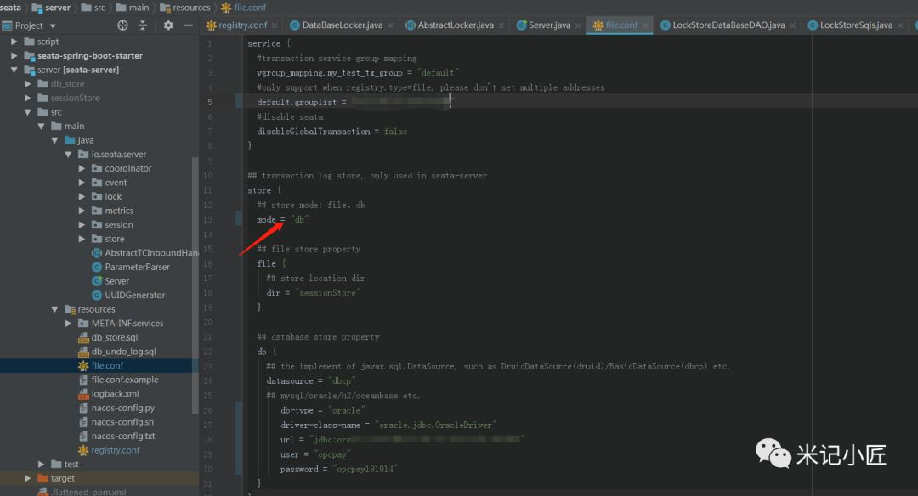The width and height of the screenshot is (918, 496).
Task: Close the LockStoreSqls.java tab
Action: [900, 25]
